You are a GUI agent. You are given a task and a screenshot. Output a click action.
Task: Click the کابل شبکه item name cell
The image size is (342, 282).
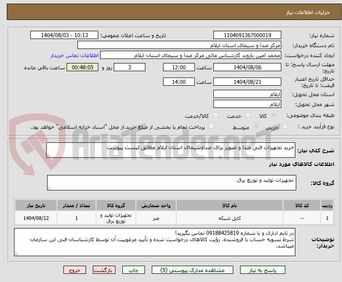(230, 218)
